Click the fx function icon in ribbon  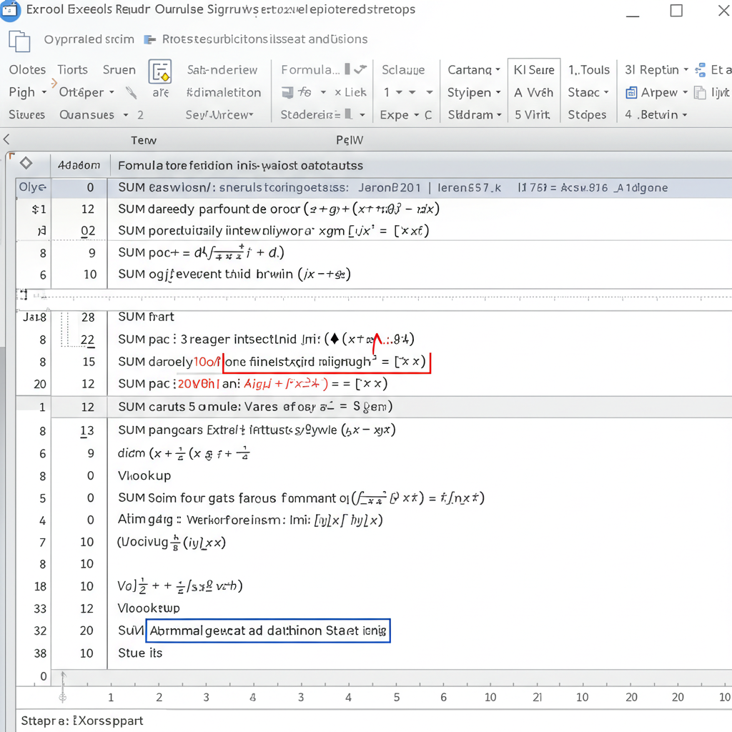(x=305, y=92)
